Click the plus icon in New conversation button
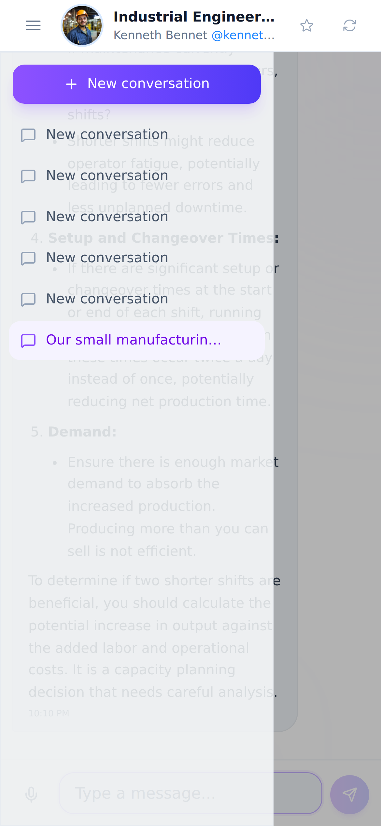 pyautogui.click(x=71, y=84)
